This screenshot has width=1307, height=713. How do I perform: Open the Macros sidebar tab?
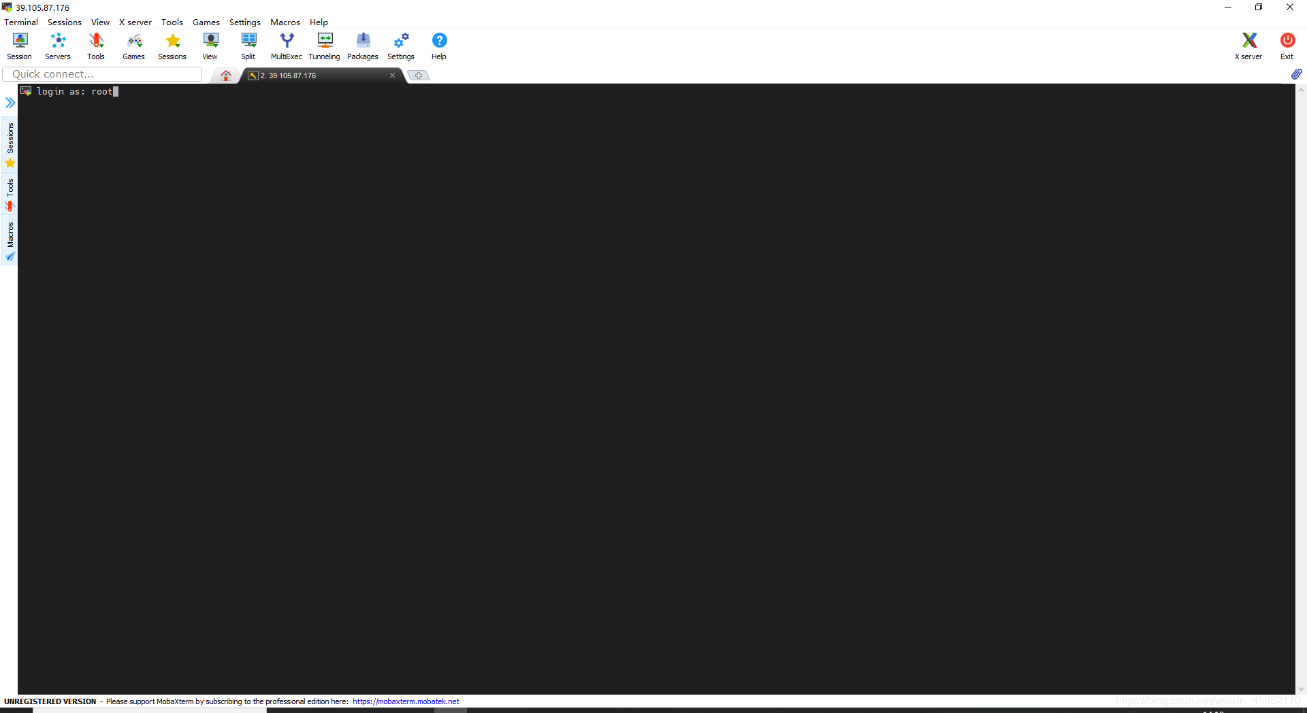[10, 242]
